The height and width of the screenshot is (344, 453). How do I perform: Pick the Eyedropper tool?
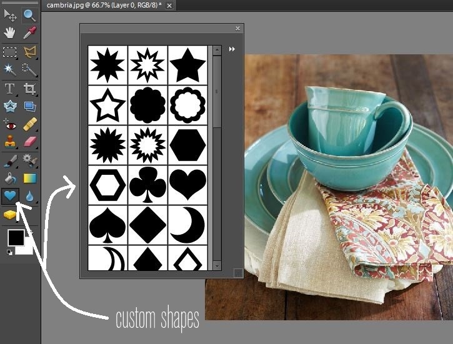pos(29,32)
